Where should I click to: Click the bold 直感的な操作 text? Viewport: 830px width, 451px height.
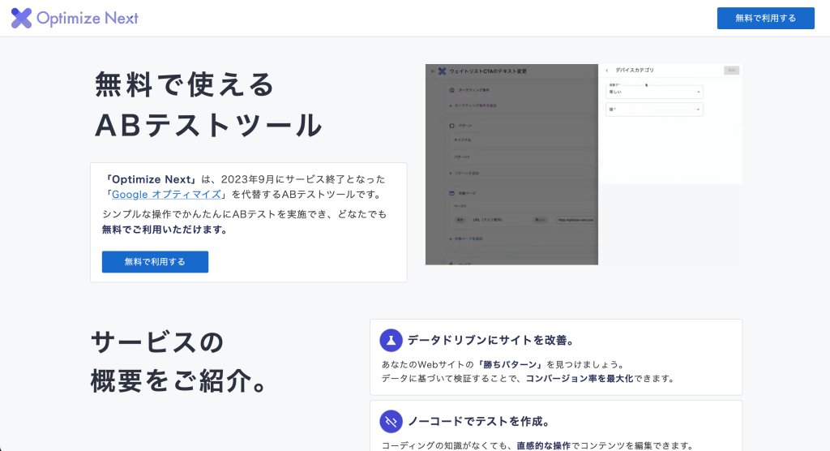click(x=544, y=445)
